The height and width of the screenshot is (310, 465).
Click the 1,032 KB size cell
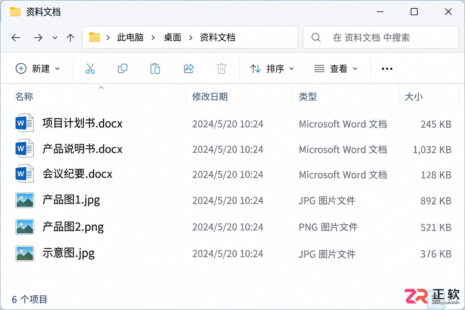click(x=432, y=150)
